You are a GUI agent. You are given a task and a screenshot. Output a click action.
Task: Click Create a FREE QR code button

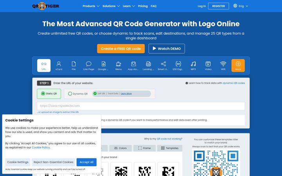121,48
